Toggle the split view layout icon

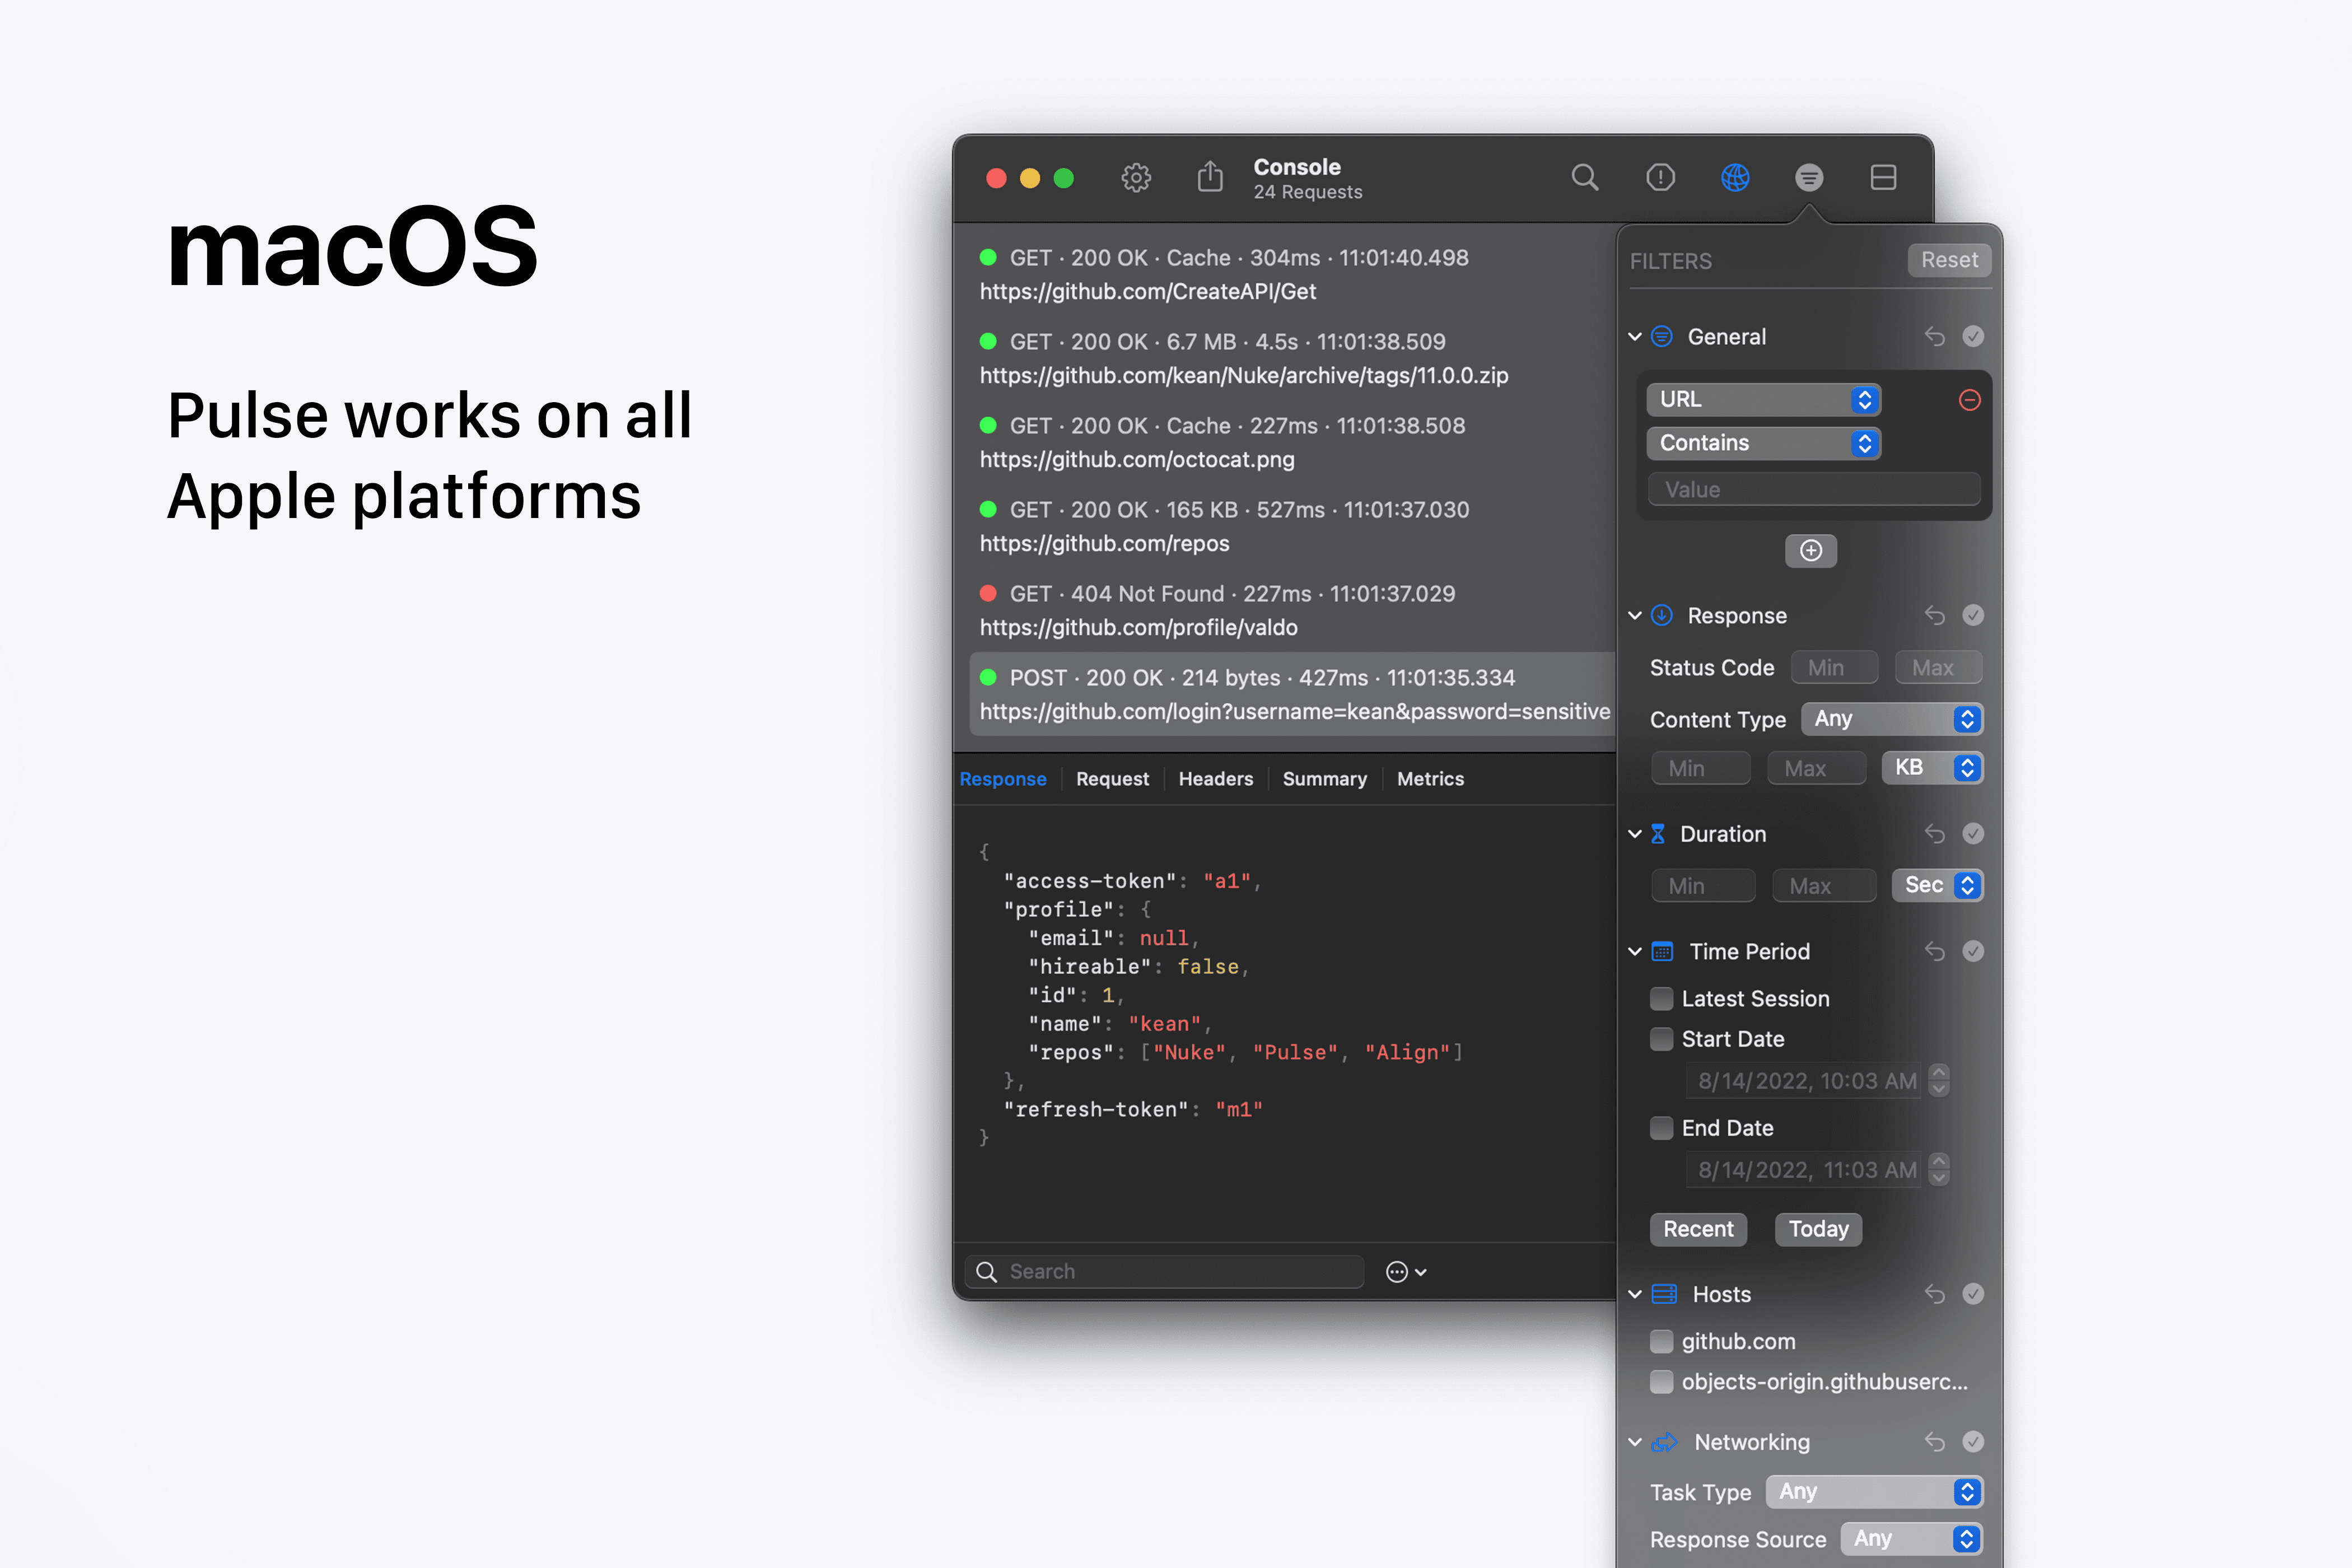[1883, 177]
